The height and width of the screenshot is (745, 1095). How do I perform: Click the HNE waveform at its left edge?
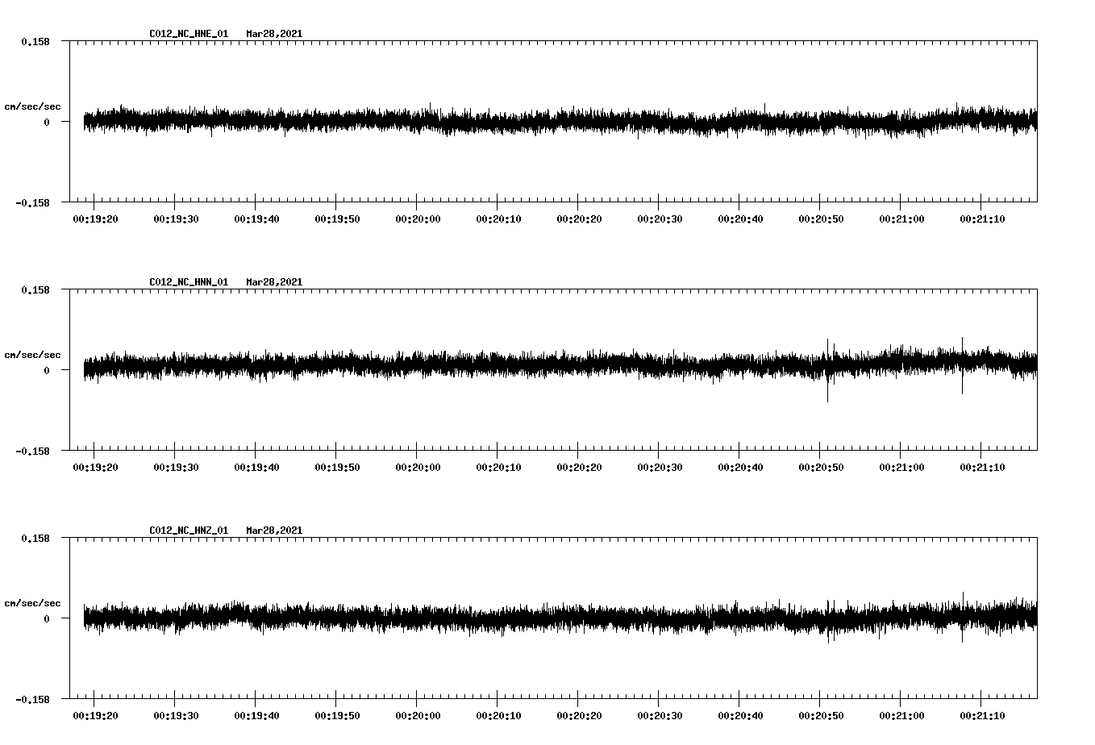(85, 121)
